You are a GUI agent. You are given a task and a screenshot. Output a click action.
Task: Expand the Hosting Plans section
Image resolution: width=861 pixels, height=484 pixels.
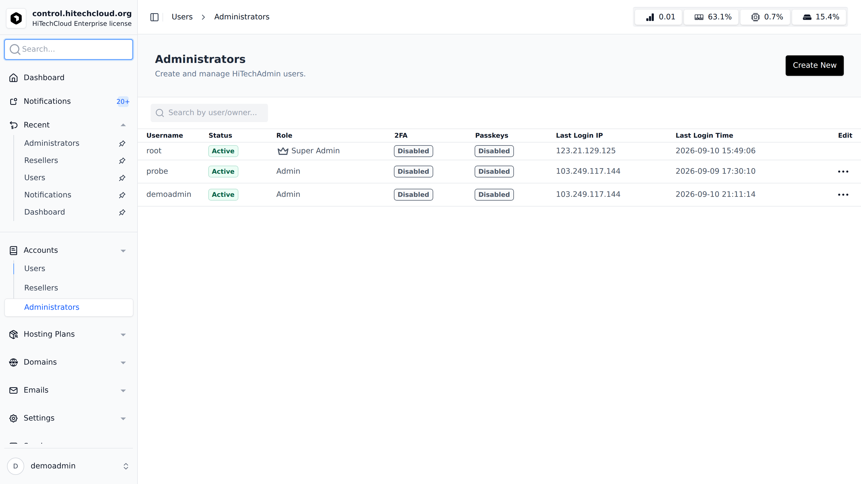[123, 334]
